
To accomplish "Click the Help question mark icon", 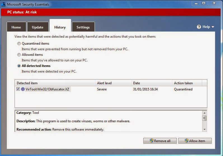I will point(199,27).
